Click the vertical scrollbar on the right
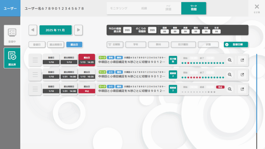This screenshot has width=265, height=149. pyautogui.click(x=256, y=93)
